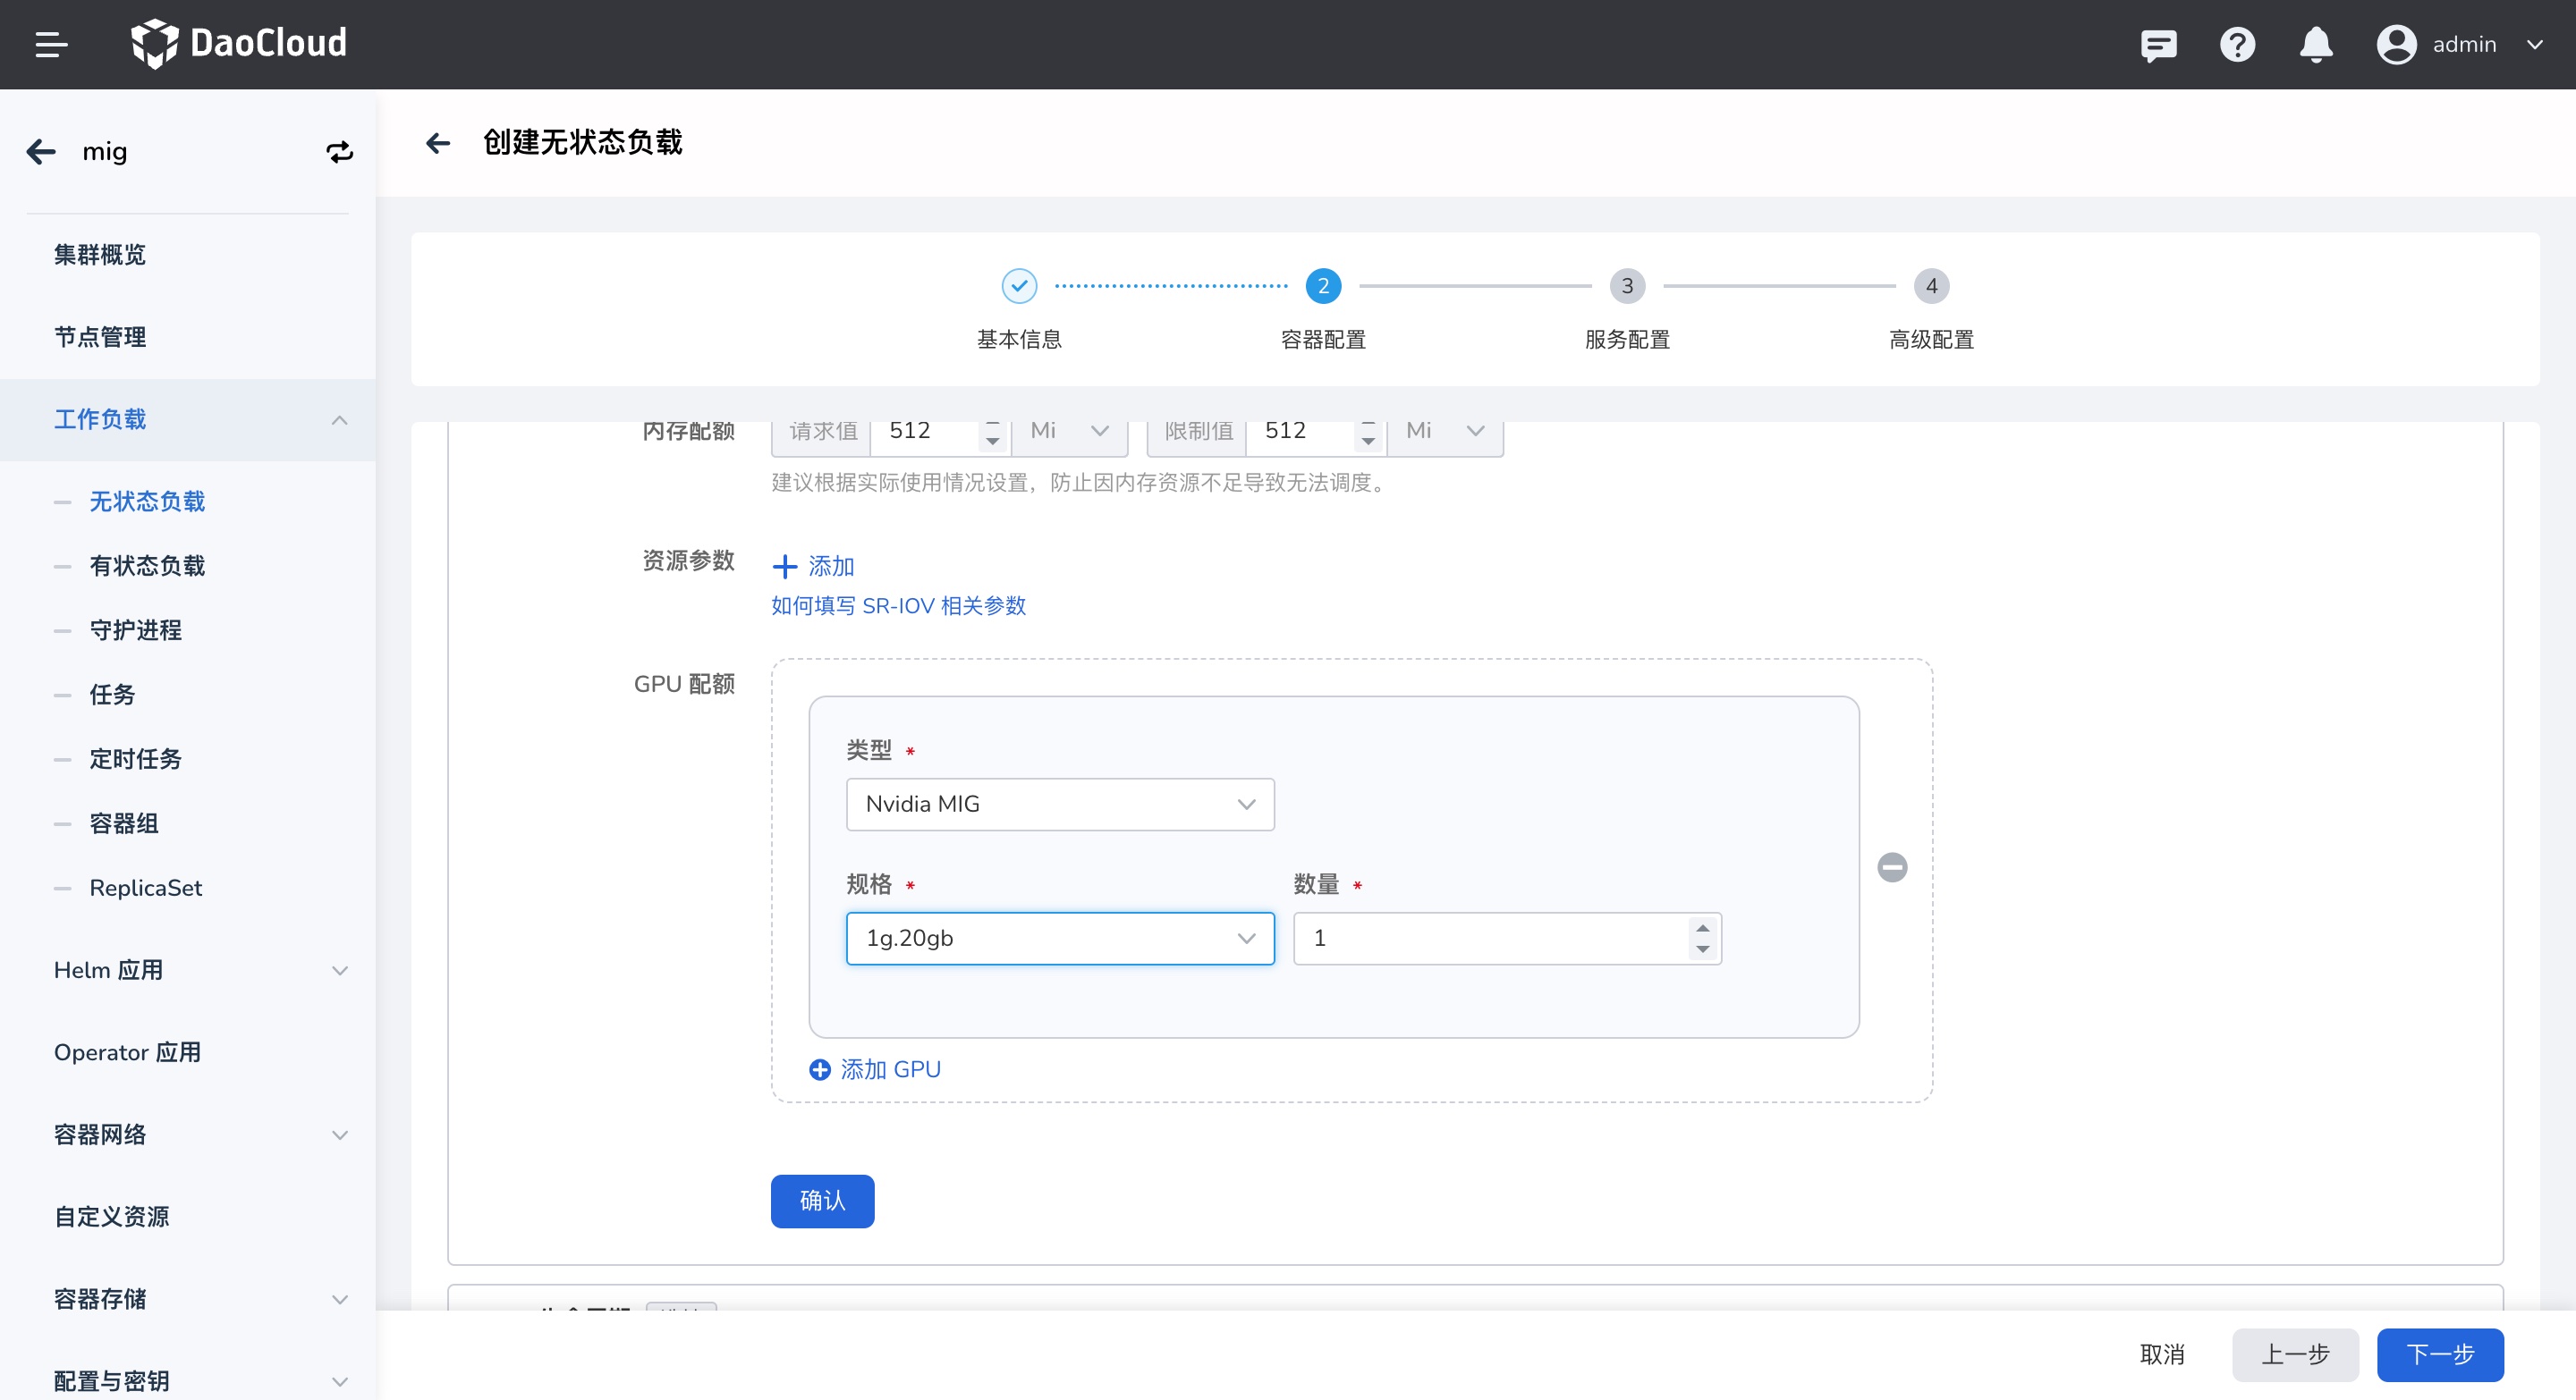Switch cluster using the swap icon
Image resolution: width=2576 pixels, height=1400 pixels.
point(340,152)
